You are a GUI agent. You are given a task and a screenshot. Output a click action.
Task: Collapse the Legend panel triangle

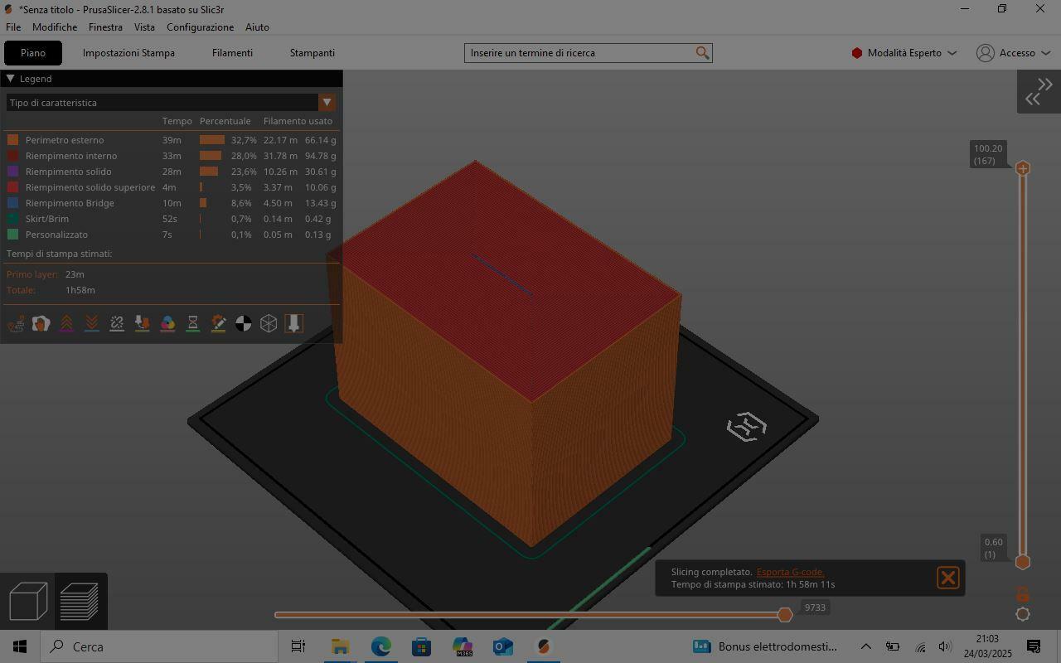point(10,79)
